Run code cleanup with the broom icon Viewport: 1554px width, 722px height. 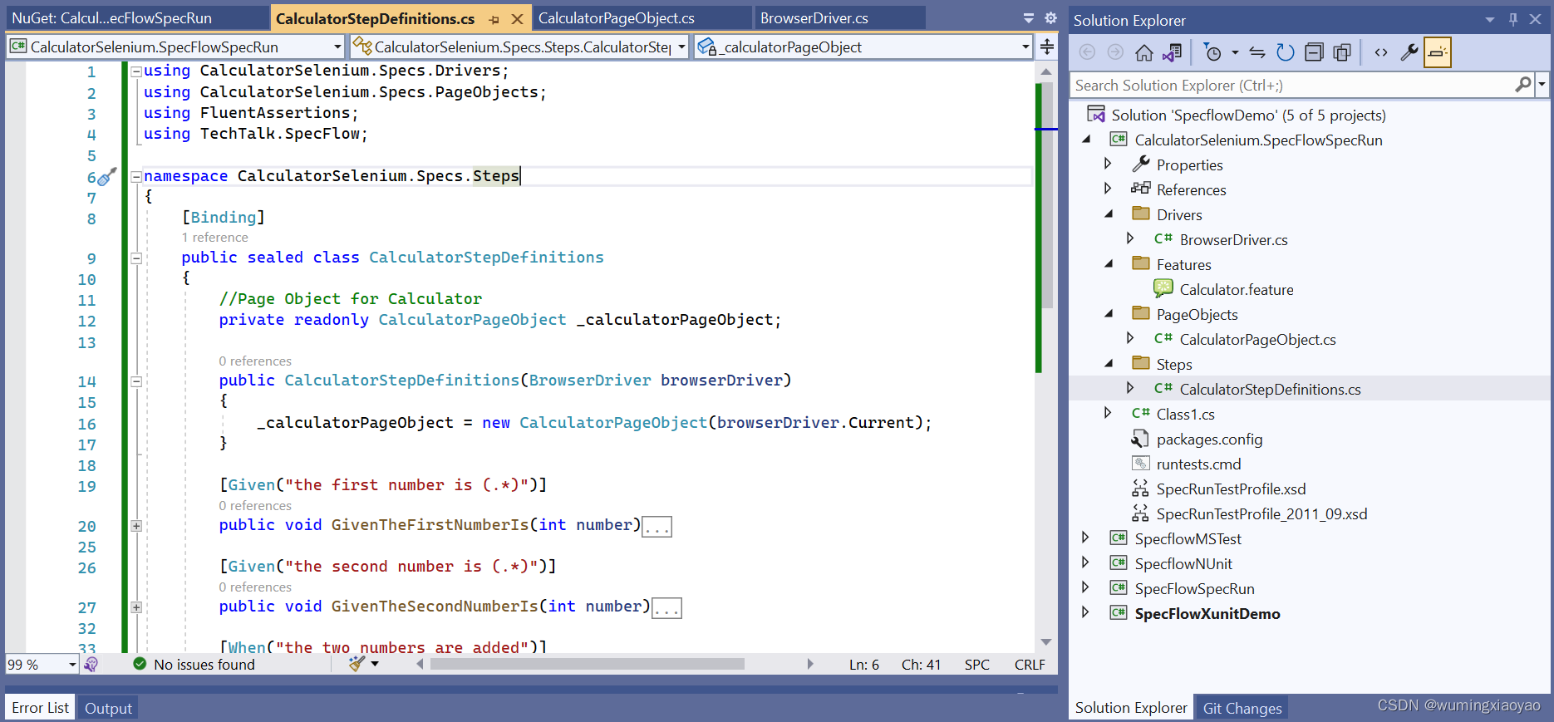pos(357,664)
